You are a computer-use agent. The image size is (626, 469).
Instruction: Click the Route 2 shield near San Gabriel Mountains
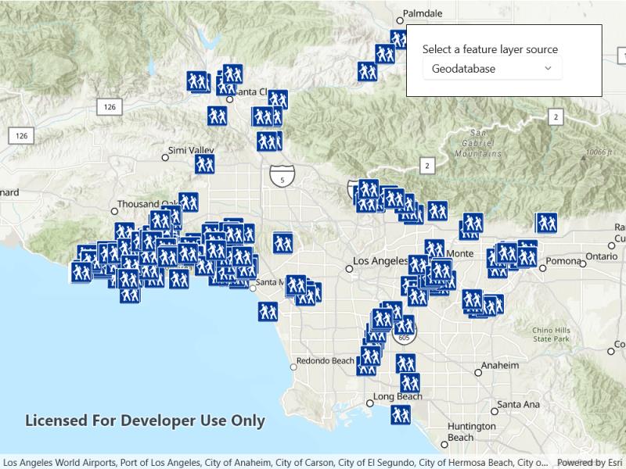pos(427,166)
